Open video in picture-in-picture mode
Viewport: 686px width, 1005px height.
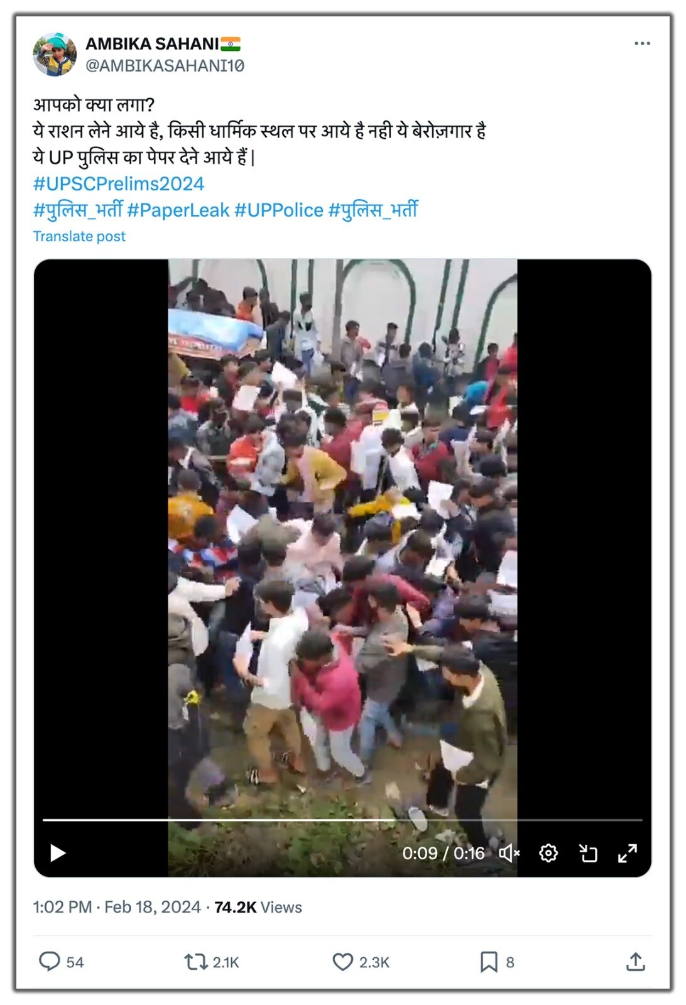(x=588, y=853)
